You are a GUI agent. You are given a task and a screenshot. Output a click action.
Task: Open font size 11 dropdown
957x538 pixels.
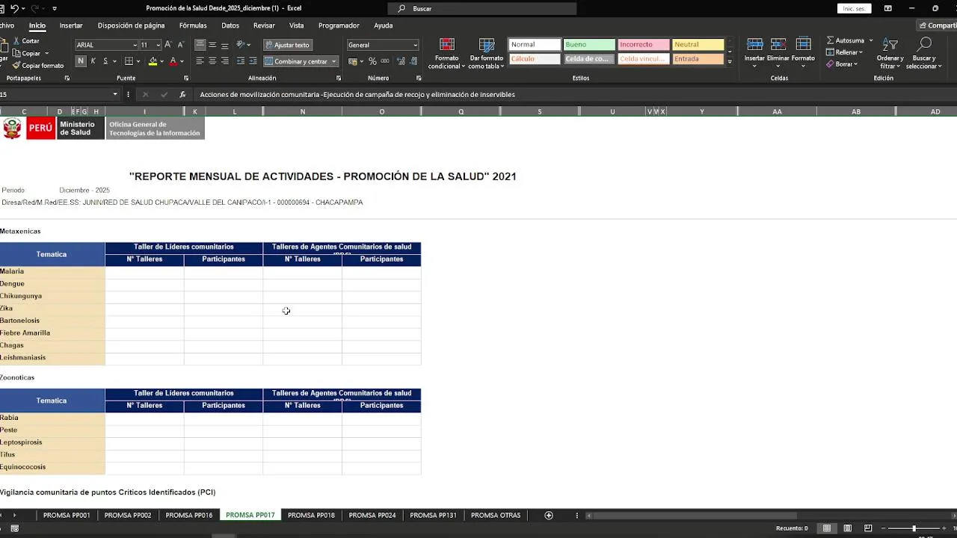158,45
